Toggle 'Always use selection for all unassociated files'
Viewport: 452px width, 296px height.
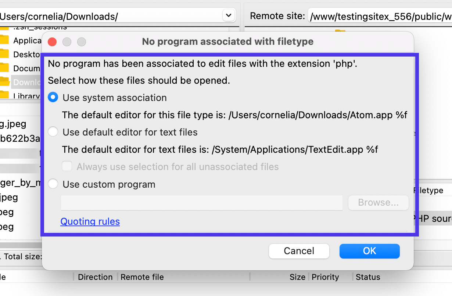(67, 167)
